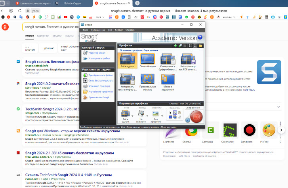The height and width of the screenshot is (188, 288).
Task: Click the green plus add profile icon
Action: 175,46
